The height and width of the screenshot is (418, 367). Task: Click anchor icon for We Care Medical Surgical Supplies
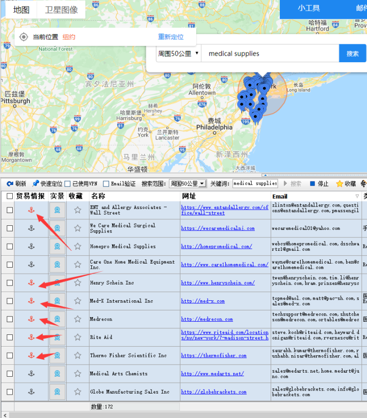point(32,228)
